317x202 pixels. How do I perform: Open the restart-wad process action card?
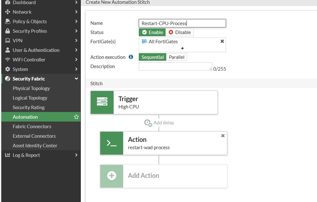(164, 143)
